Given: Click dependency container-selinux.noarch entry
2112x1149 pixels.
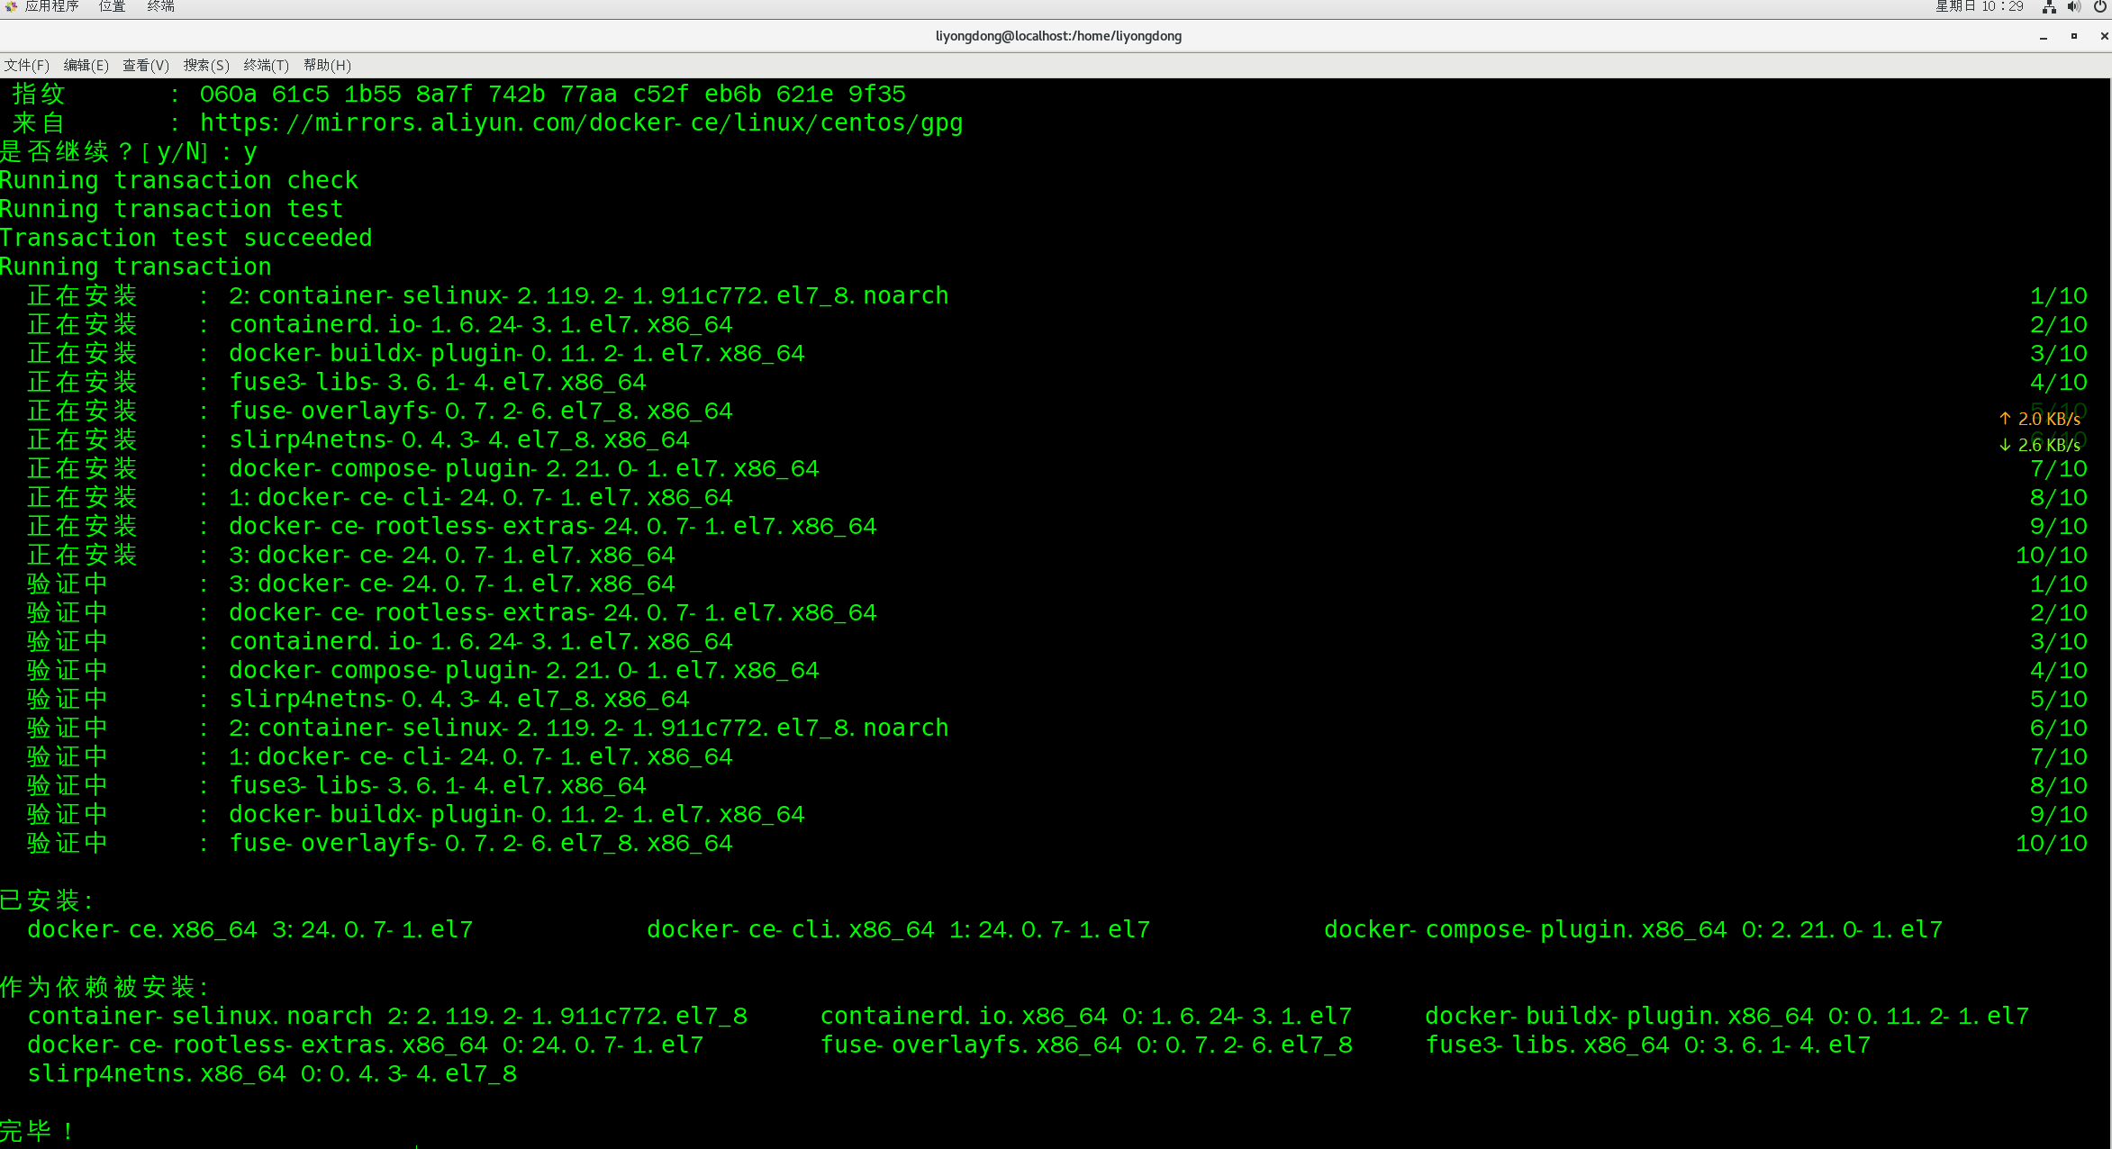Looking at the screenshot, I should pos(387,1016).
